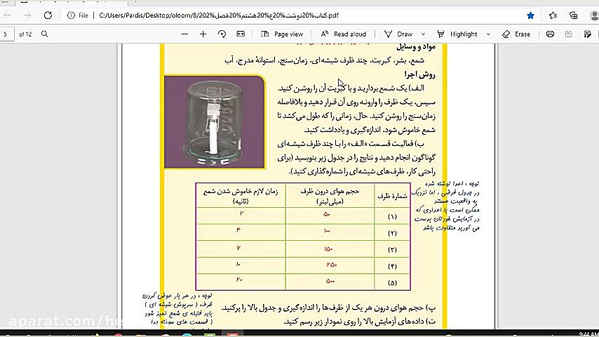Print the PDF document
599x337 pixels.
click(x=550, y=34)
